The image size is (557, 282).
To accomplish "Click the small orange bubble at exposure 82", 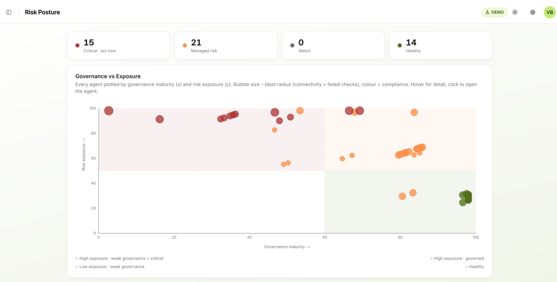I will click(275, 130).
